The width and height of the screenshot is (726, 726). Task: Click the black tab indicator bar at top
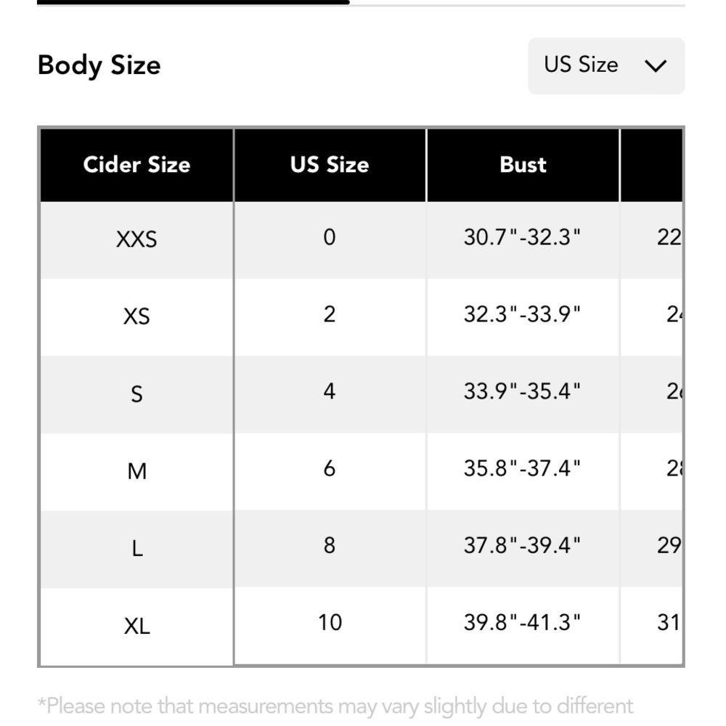click(x=193, y=2)
